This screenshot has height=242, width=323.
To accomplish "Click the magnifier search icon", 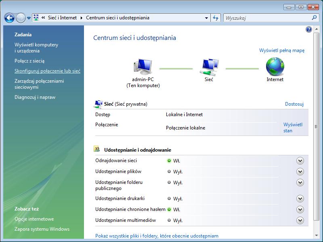I will (314, 18).
